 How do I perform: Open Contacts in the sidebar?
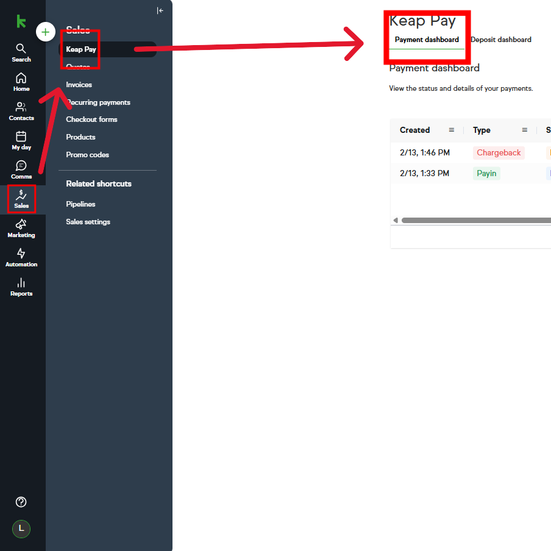(x=21, y=111)
